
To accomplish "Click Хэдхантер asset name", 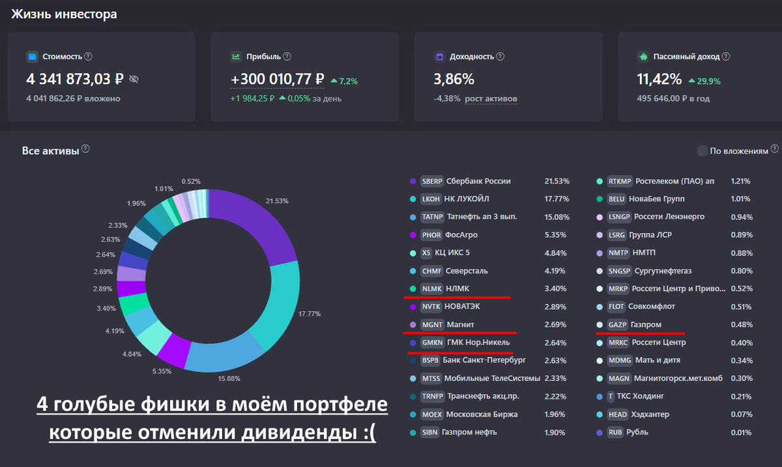I will (648, 414).
